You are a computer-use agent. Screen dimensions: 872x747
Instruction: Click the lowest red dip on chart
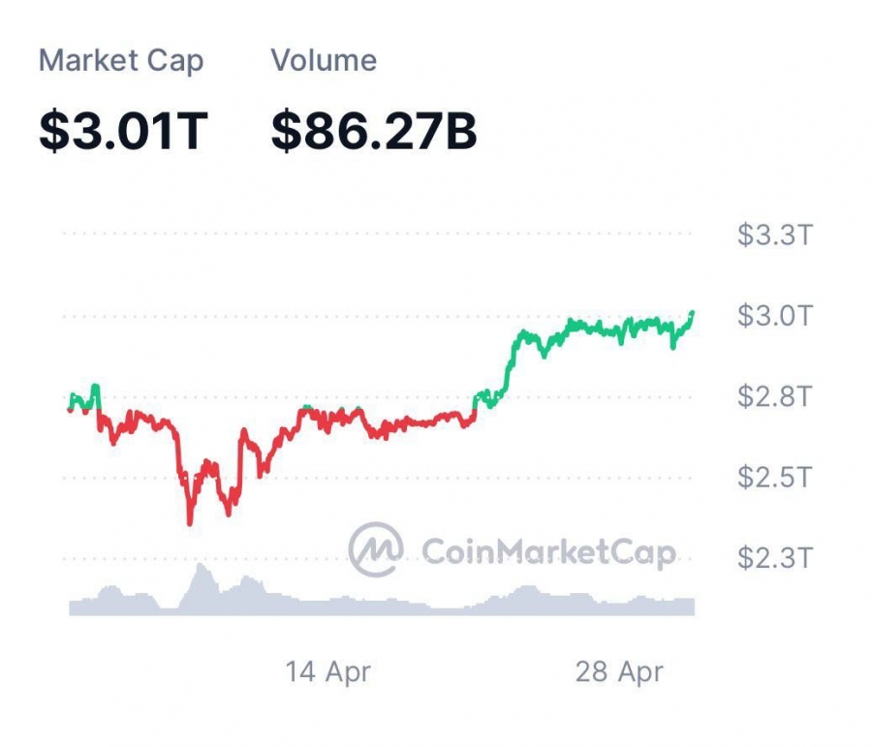(190, 521)
